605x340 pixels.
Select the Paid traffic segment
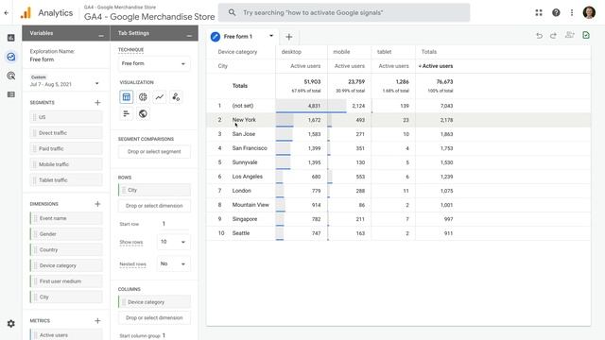[x=66, y=149]
